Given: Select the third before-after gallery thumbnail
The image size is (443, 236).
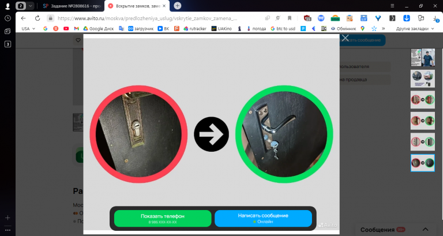Looking at the screenshot, I should pos(423,99).
